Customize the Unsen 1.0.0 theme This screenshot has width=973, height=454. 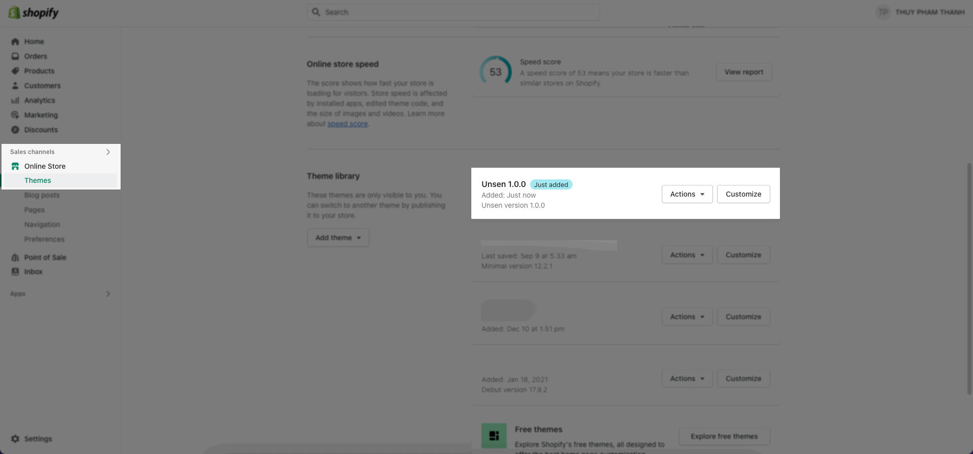point(743,194)
